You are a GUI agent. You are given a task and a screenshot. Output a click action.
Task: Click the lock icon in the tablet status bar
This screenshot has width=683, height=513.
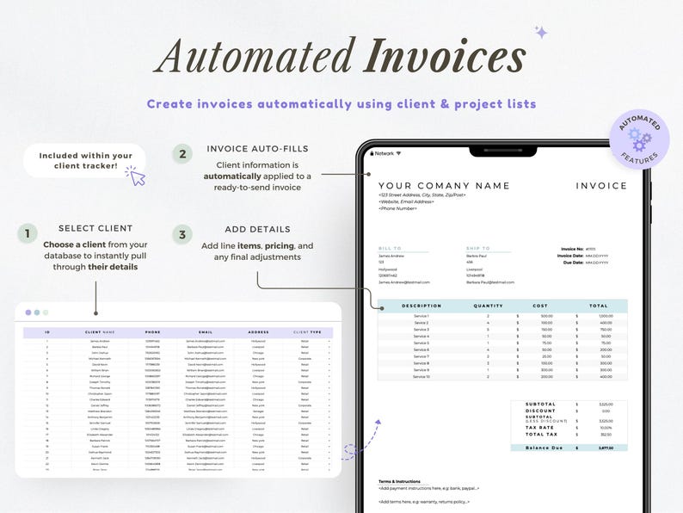[x=372, y=153]
